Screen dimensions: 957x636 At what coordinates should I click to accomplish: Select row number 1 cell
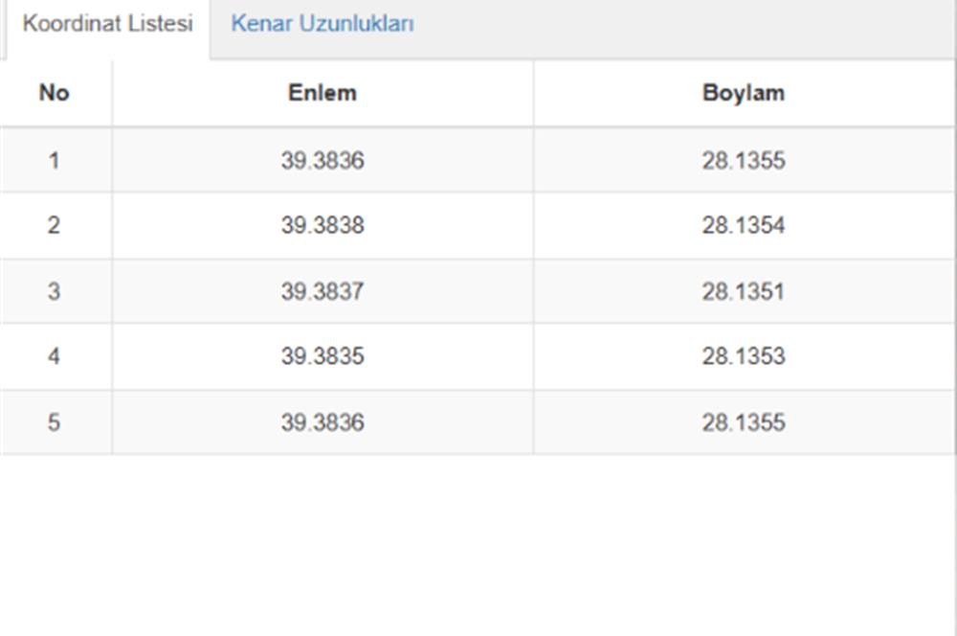[x=55, y=161]
